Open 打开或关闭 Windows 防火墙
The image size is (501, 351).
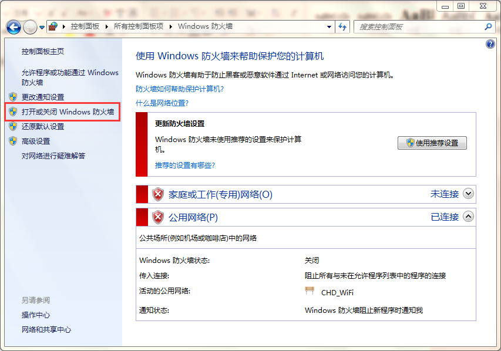[x=68, y=112]
